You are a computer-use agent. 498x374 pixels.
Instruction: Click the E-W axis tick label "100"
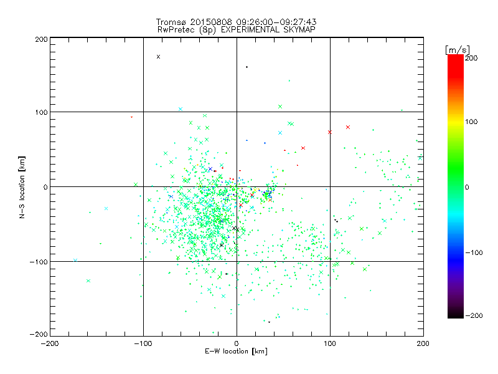pos(330,343)
